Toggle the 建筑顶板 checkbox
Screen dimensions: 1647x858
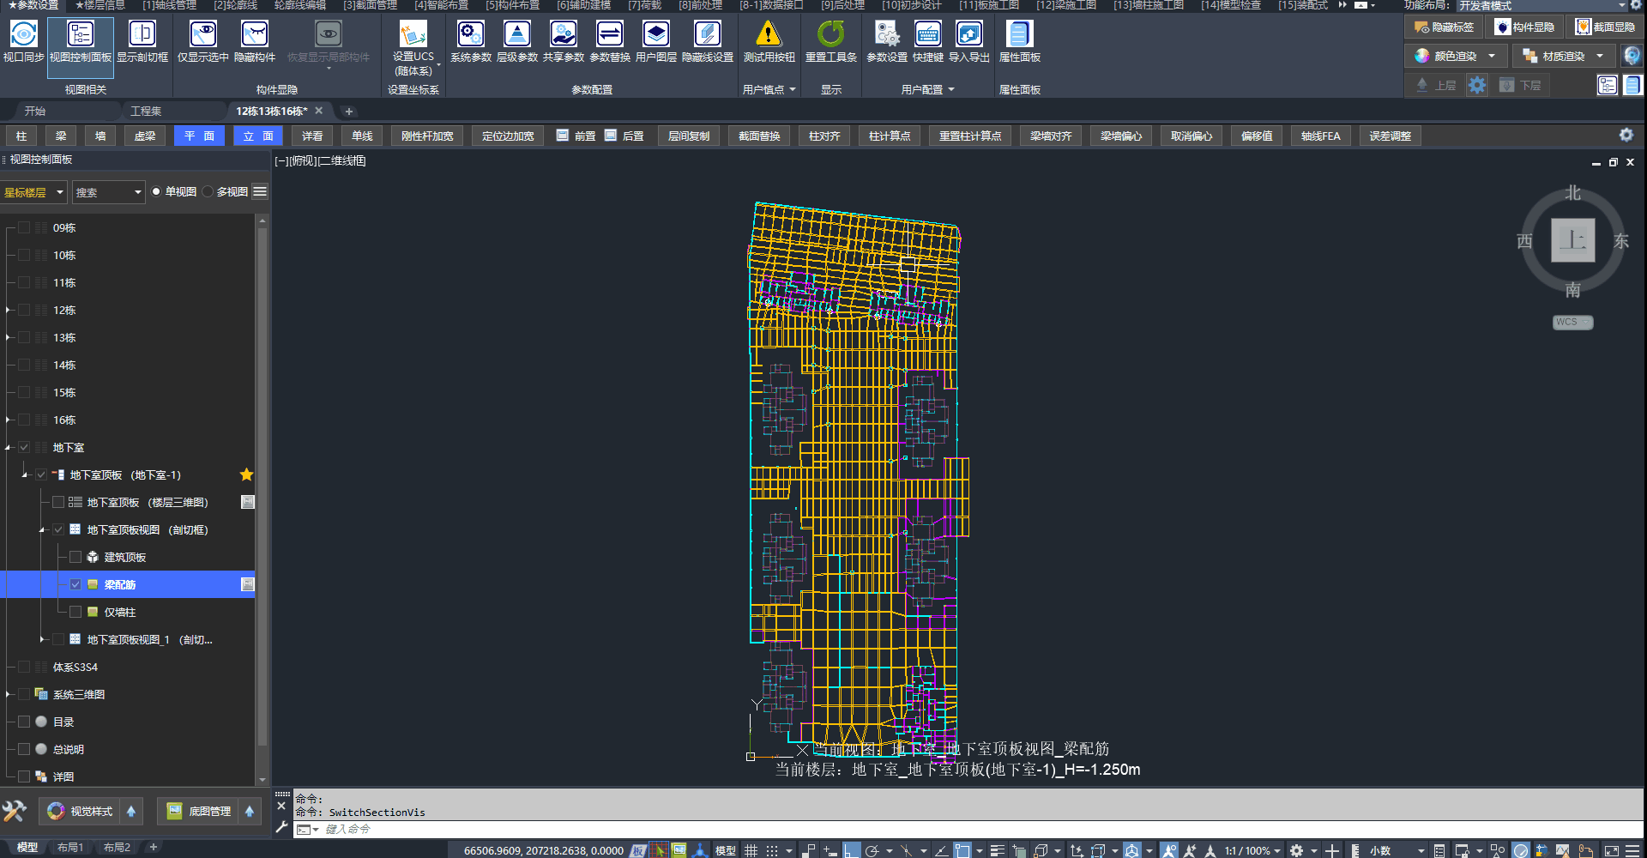75,558
